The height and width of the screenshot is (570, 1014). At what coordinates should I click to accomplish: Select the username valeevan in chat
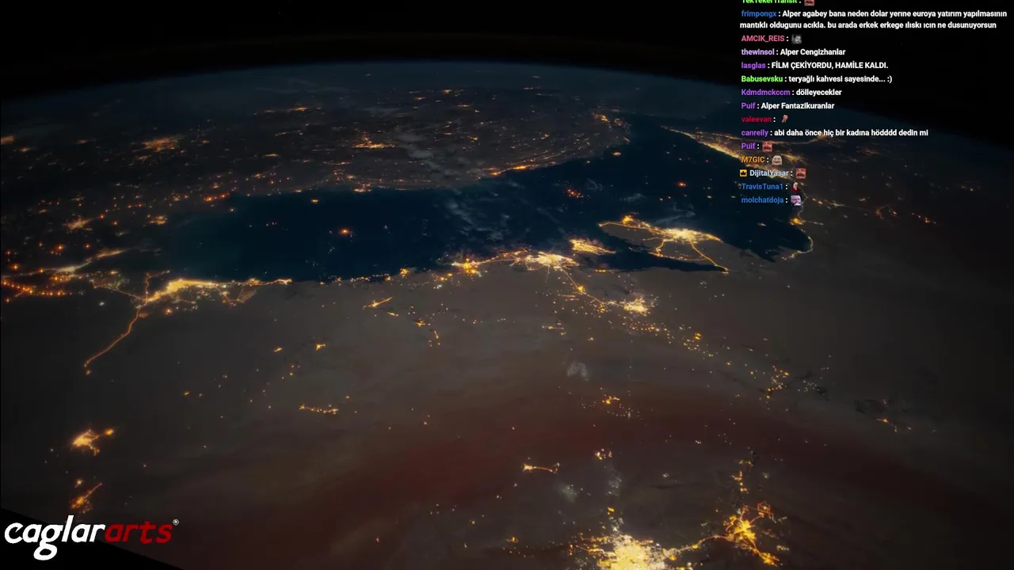(757, 120)
